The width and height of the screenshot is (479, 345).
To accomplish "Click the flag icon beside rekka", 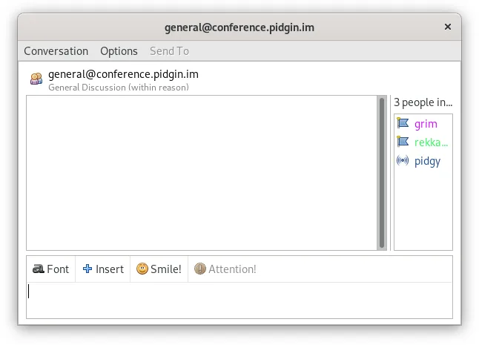I will tap(403, 142).
